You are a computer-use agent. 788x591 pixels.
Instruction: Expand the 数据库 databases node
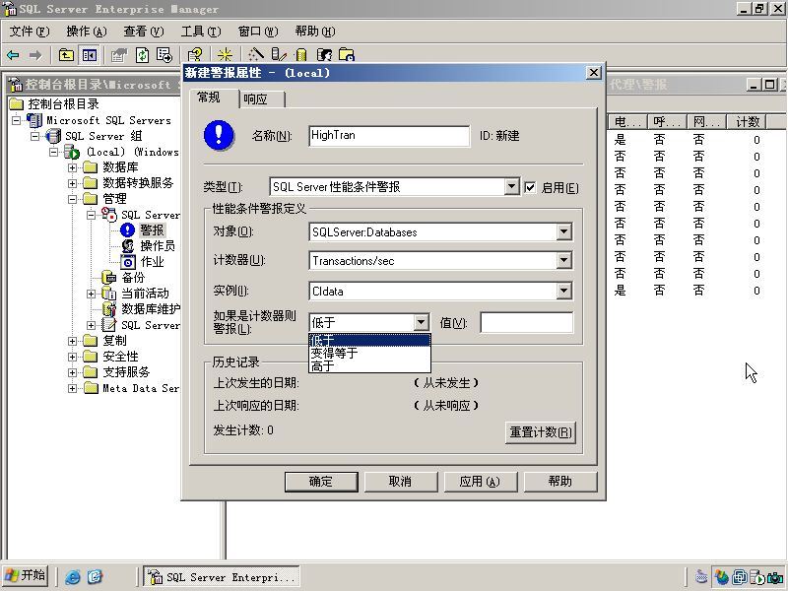coord(72,167)
